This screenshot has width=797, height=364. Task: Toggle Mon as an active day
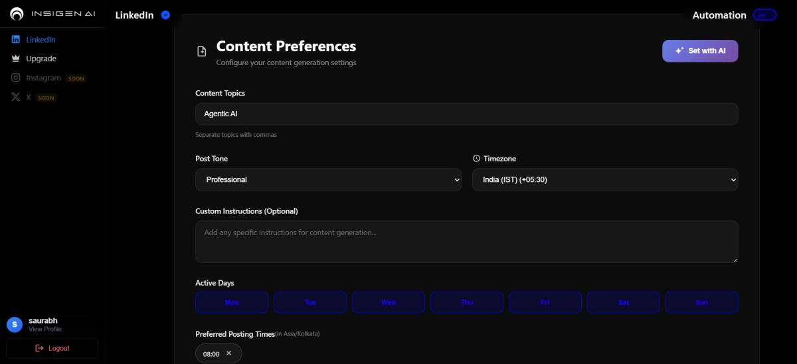click(x=232, y=302)
